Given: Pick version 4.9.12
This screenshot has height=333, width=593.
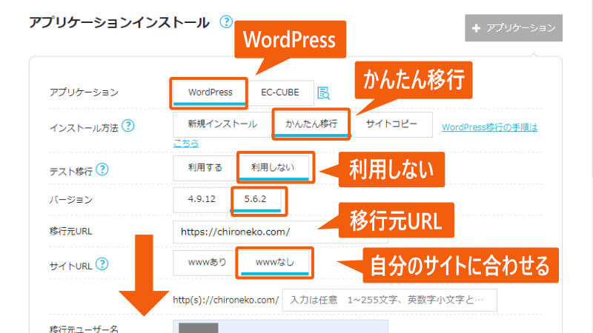Looking at the screenshot, I should [202, 199].
